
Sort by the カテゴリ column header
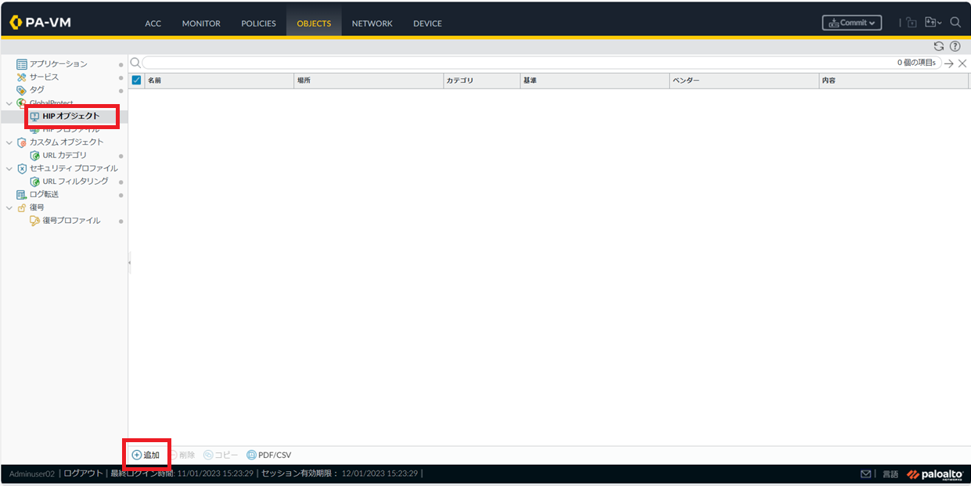[481, 80]
